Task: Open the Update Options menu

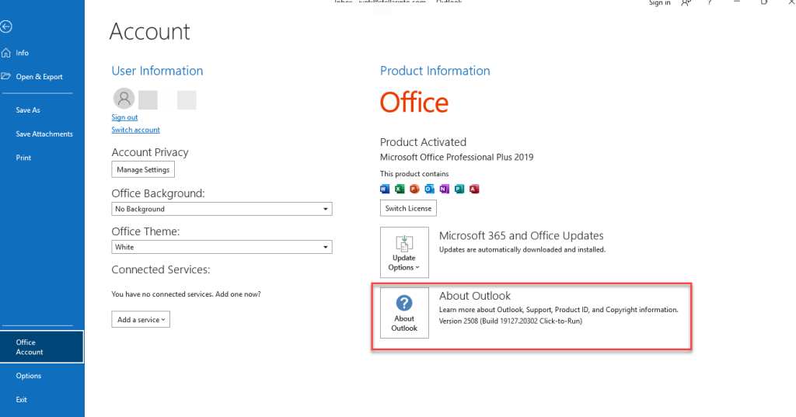Action: point(404,252)
